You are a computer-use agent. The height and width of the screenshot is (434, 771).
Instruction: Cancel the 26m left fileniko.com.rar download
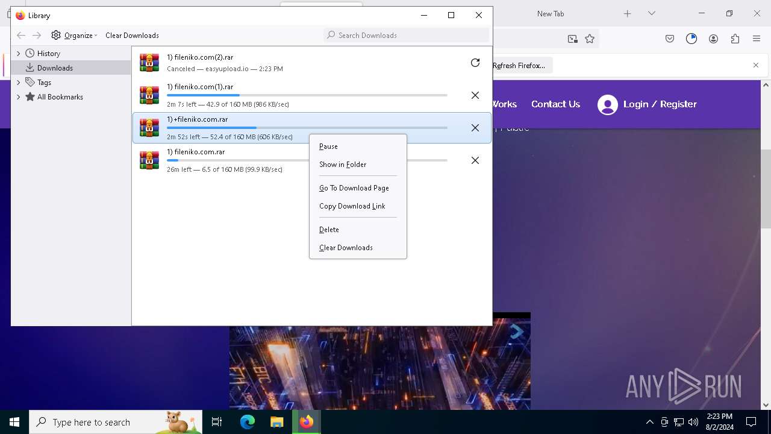[x=475, y=160]
